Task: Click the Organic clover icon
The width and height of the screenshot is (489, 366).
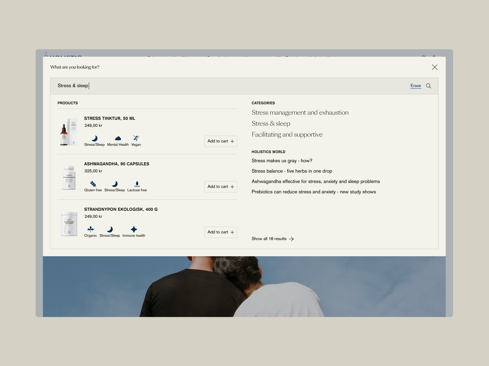Action: tap(90, 229)
